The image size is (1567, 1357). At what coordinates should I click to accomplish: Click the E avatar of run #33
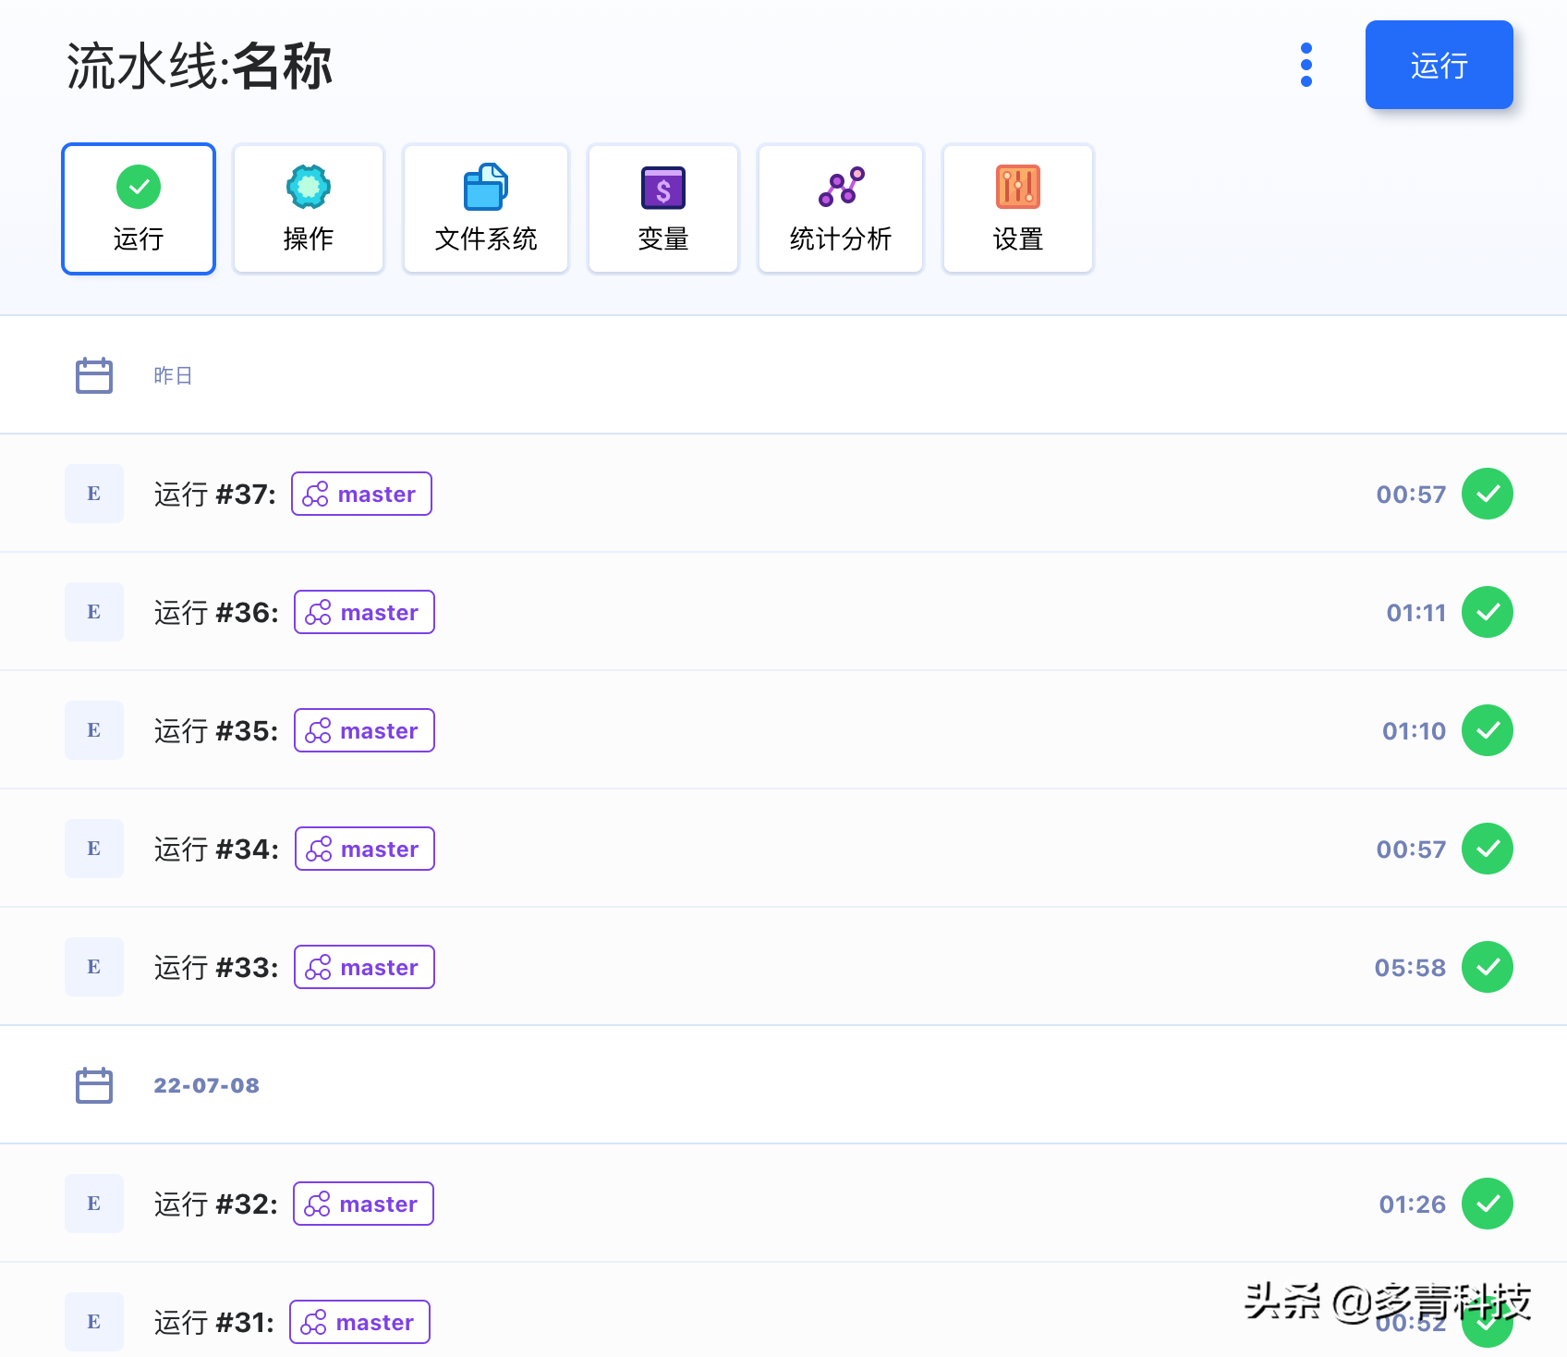[94, 967]
